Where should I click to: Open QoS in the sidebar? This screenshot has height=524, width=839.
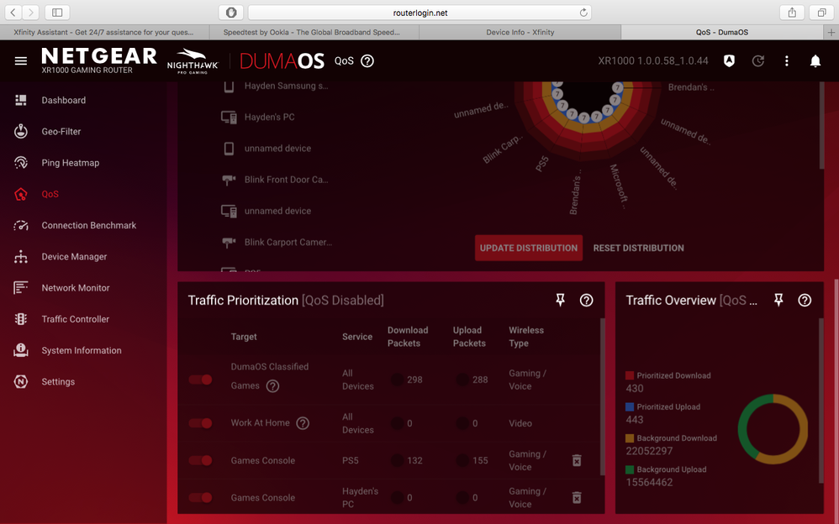click(x=50, y=194)
